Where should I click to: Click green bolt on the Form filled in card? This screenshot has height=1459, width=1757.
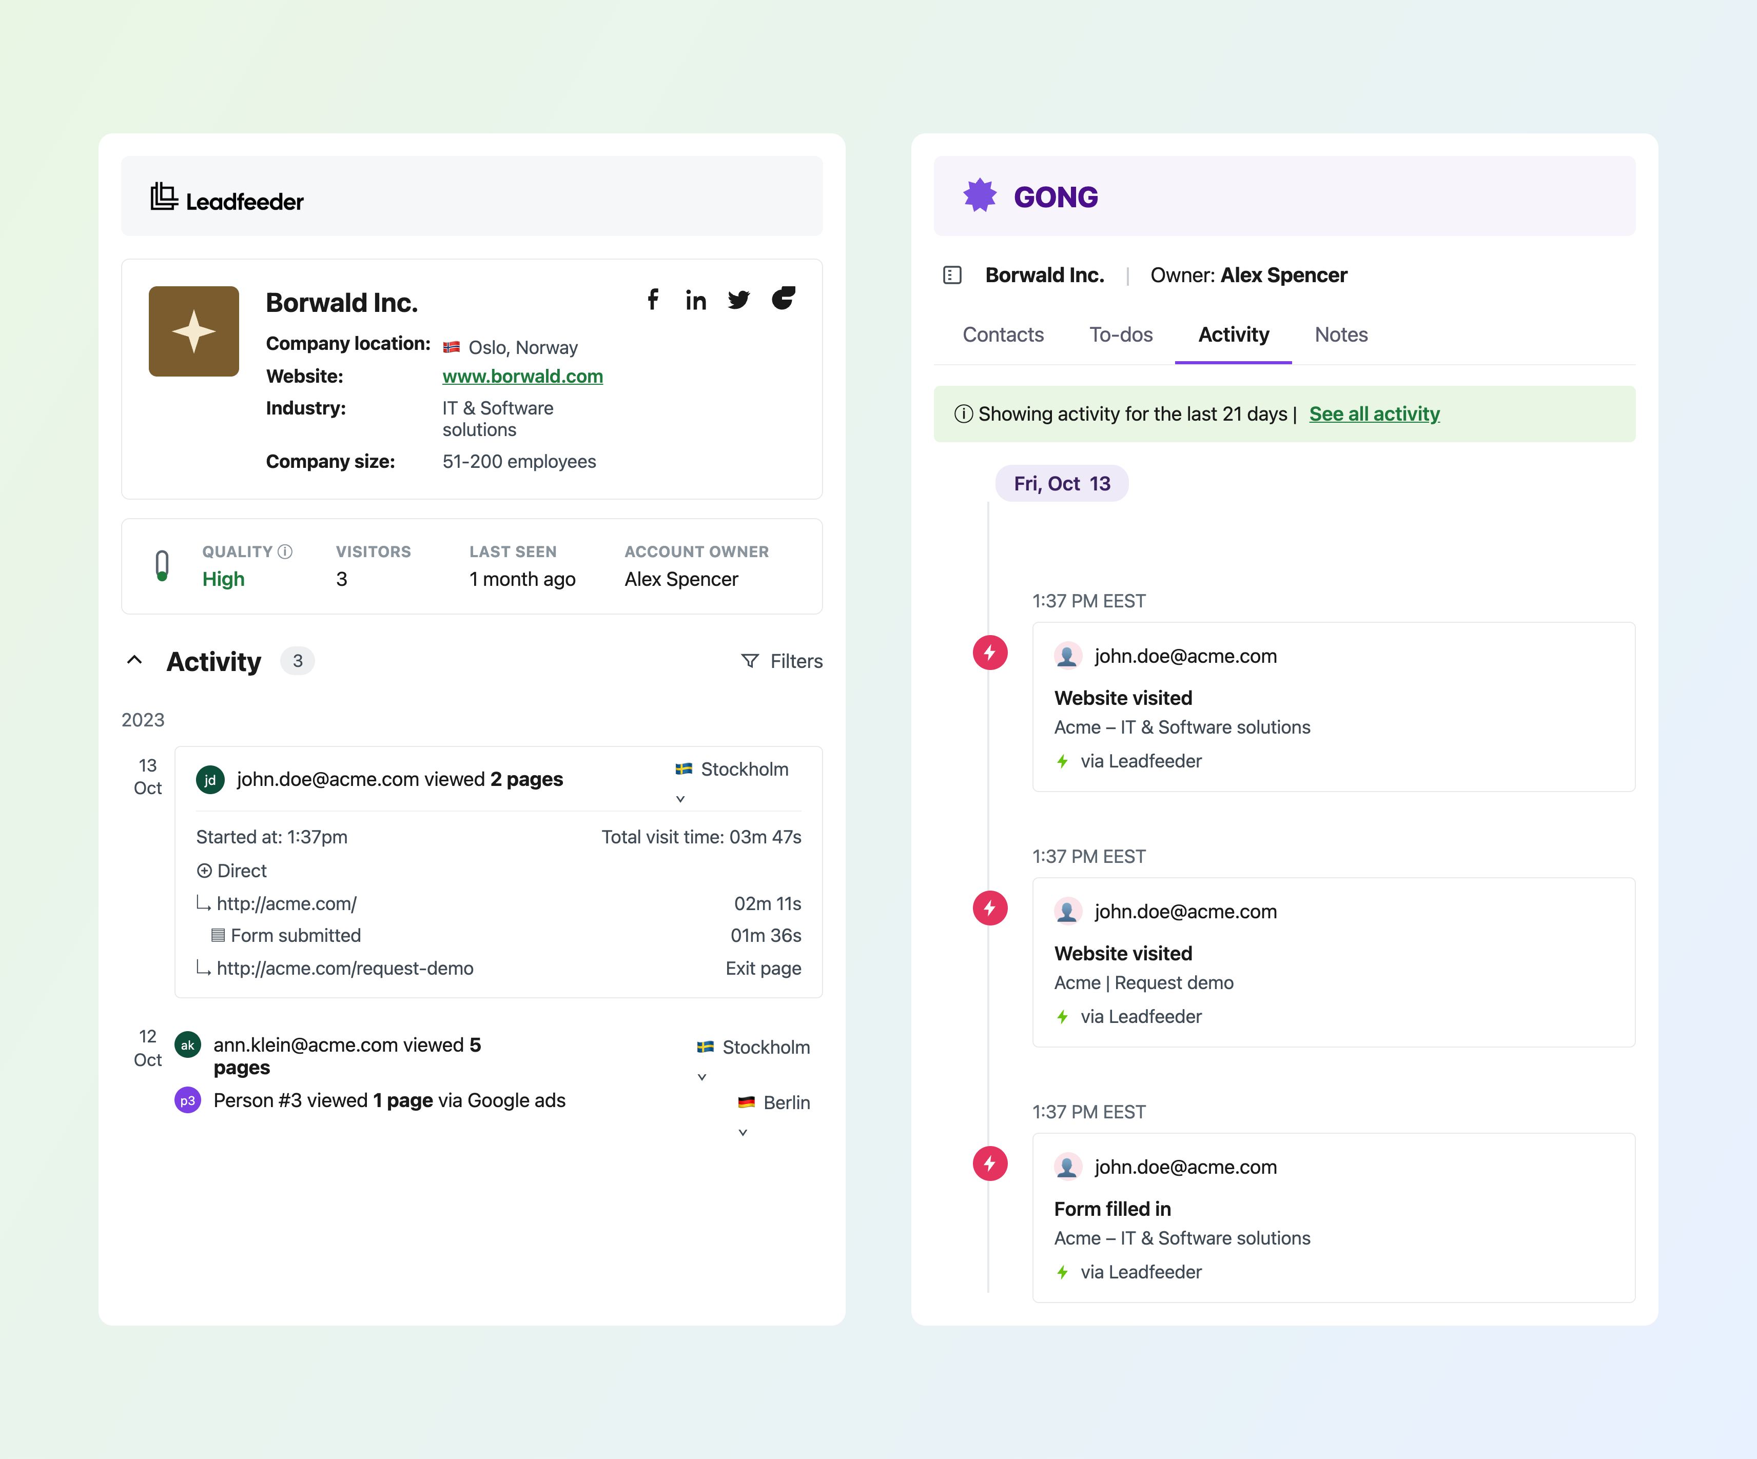(x=1063, y=1272)
